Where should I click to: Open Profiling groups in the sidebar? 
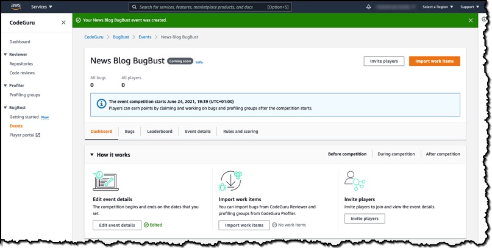coord(25,94)
